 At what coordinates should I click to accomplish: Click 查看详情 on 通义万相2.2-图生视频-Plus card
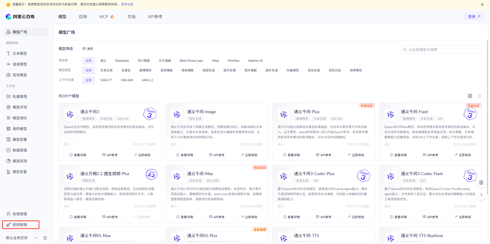click(x=78, y=217)
